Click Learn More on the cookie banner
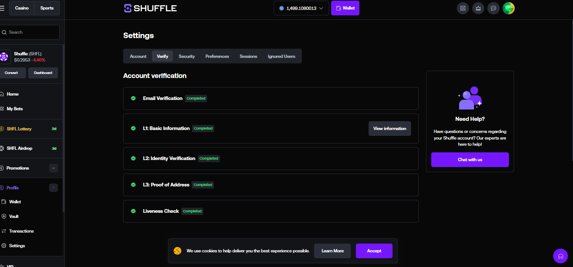This screenshot has height=267, width=573. (x=332, y=251)
